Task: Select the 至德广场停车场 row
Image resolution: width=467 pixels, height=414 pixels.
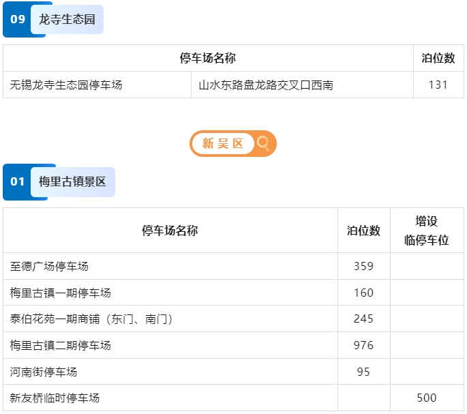Action: [x=233, y=266]
